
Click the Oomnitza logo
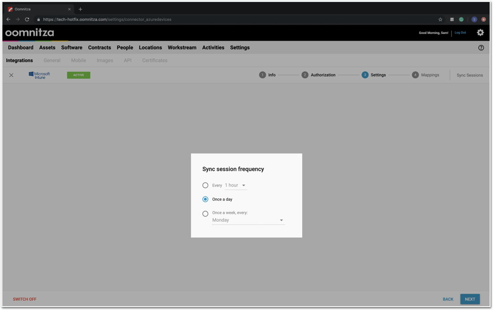(30, 32)
